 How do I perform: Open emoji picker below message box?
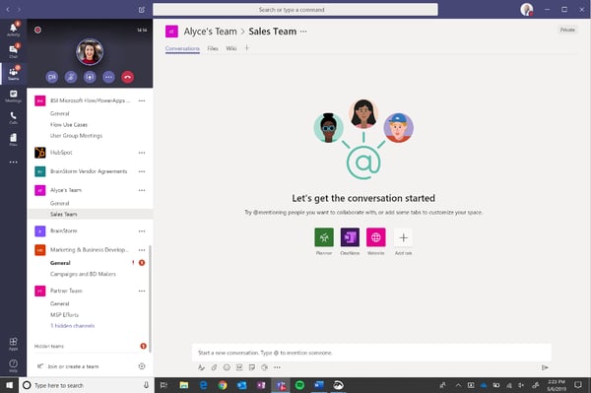tap(227, 367)
